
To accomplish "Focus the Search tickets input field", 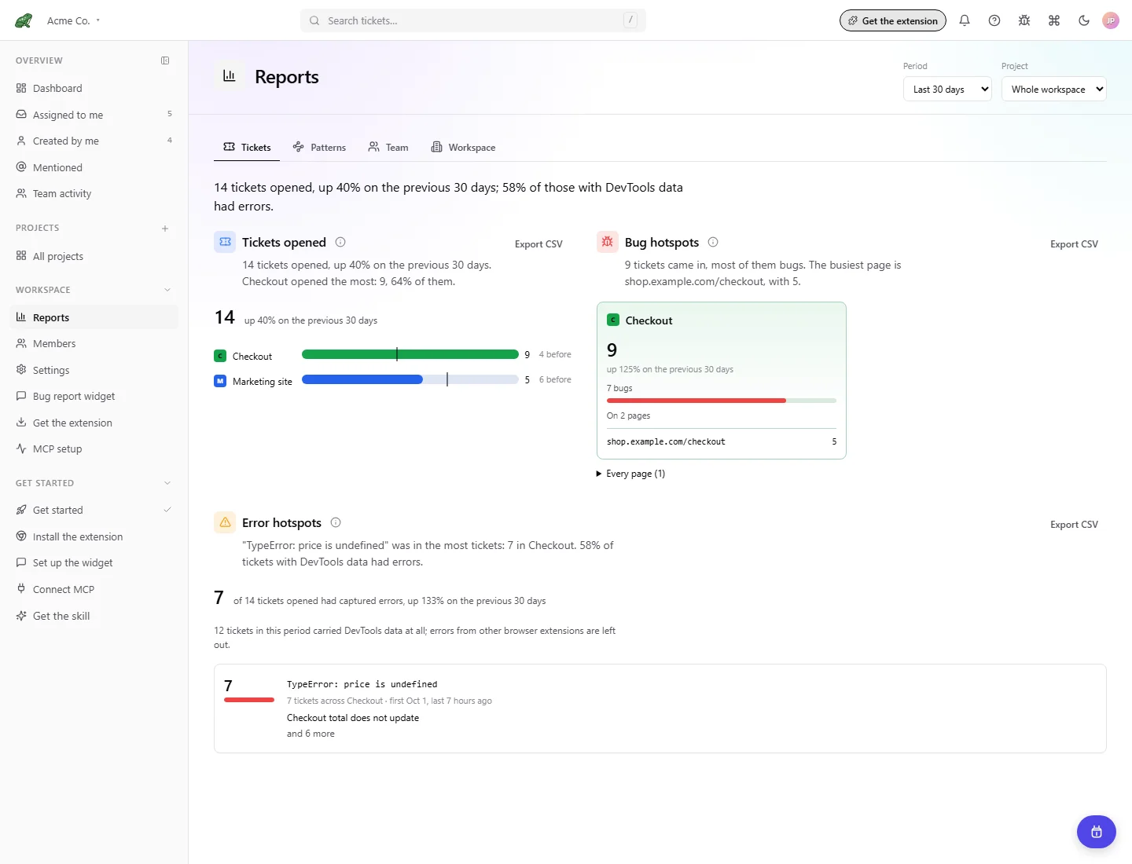I will pos(473,20).
